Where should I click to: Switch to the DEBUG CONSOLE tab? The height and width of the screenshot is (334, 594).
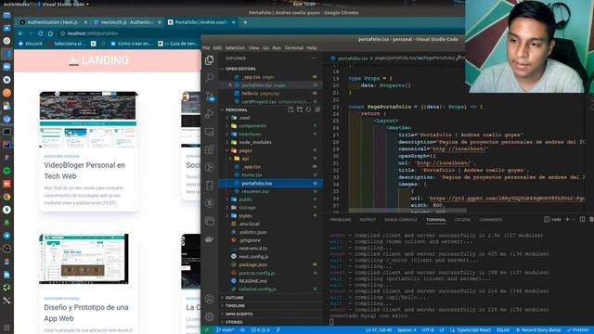click(400, 220)
